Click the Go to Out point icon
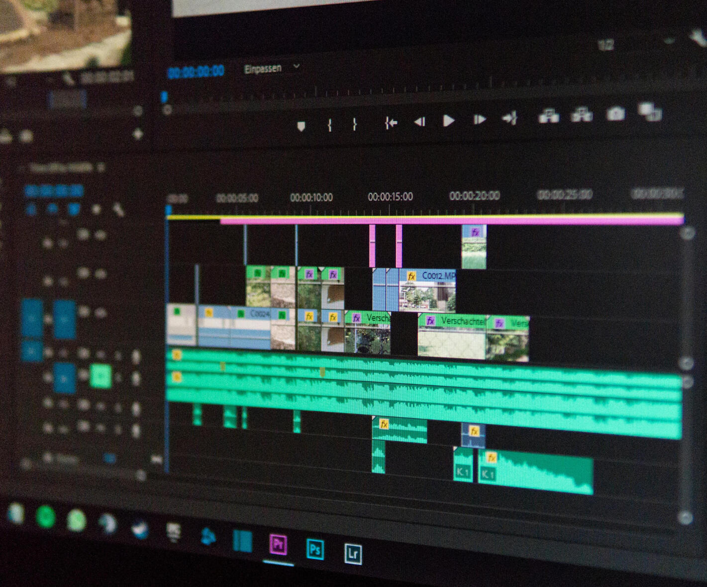 tap(510, 118)
